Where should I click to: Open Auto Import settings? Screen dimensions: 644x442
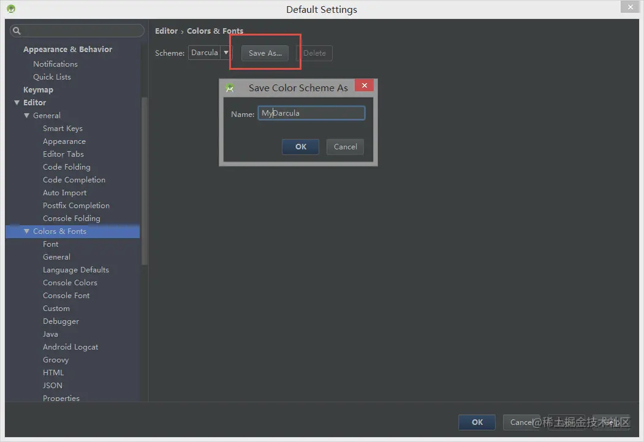coord(65,193)
